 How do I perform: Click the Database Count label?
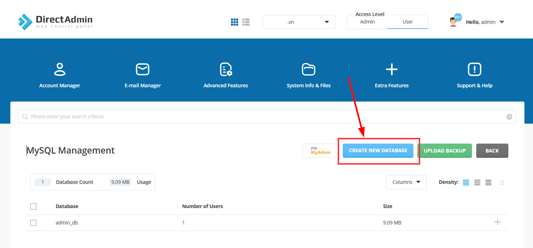coord(75,182)
